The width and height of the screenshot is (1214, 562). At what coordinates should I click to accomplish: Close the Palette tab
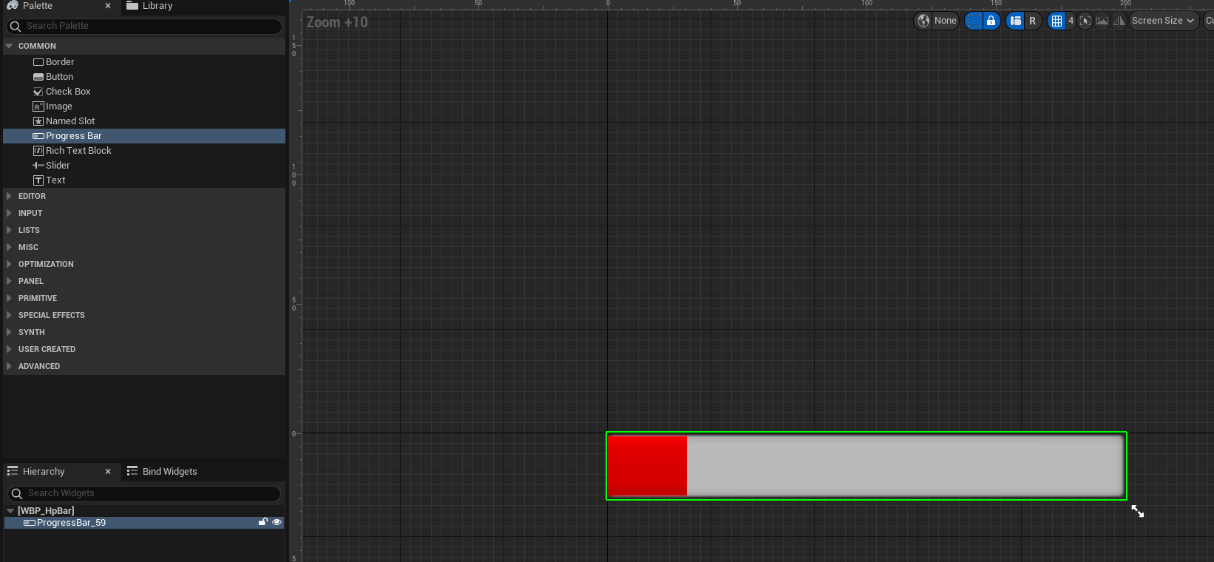[108, 6]
